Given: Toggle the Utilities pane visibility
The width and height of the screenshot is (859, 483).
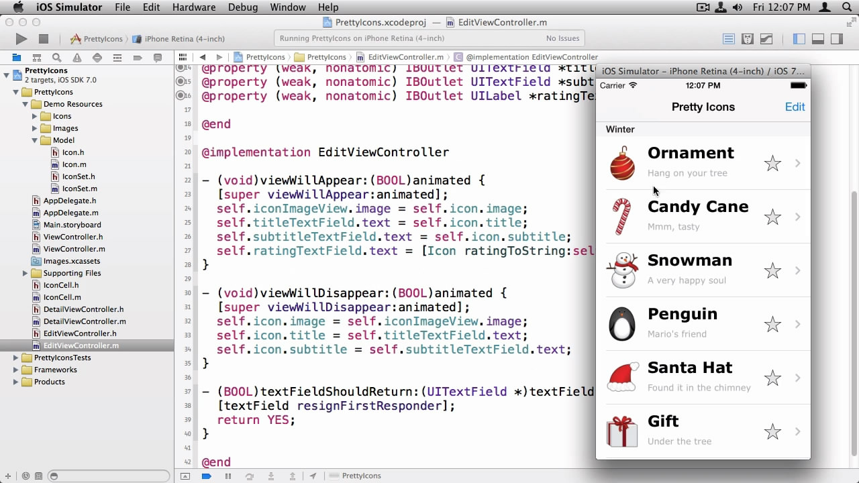Looking at the screenshot, I should point(836,39).
